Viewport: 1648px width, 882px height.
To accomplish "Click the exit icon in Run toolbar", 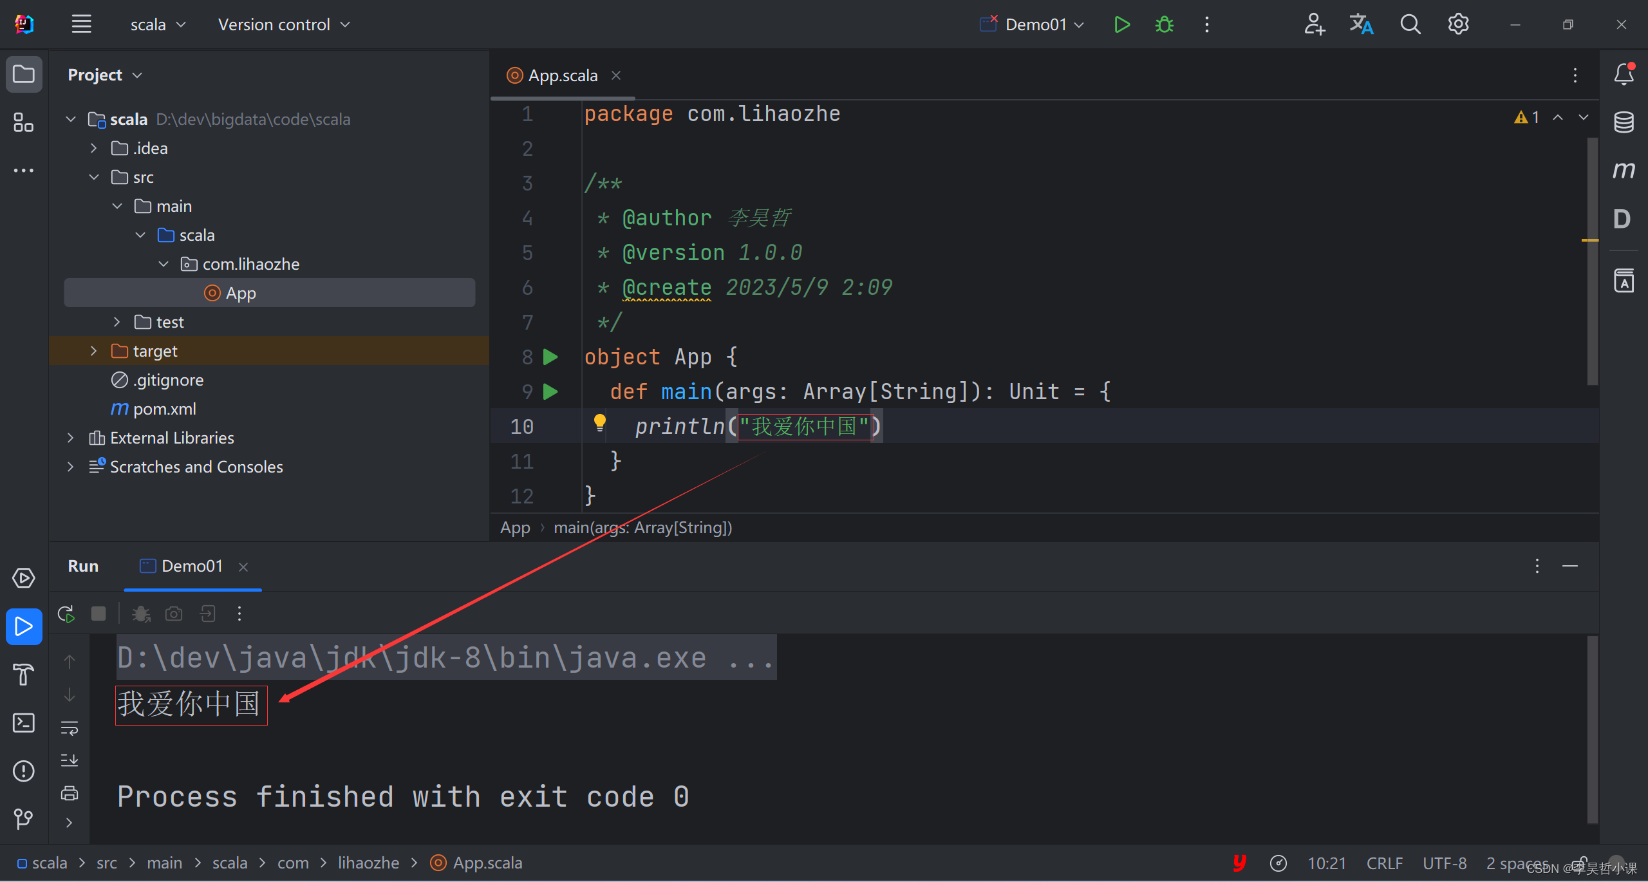I will (x=207, y=614).
